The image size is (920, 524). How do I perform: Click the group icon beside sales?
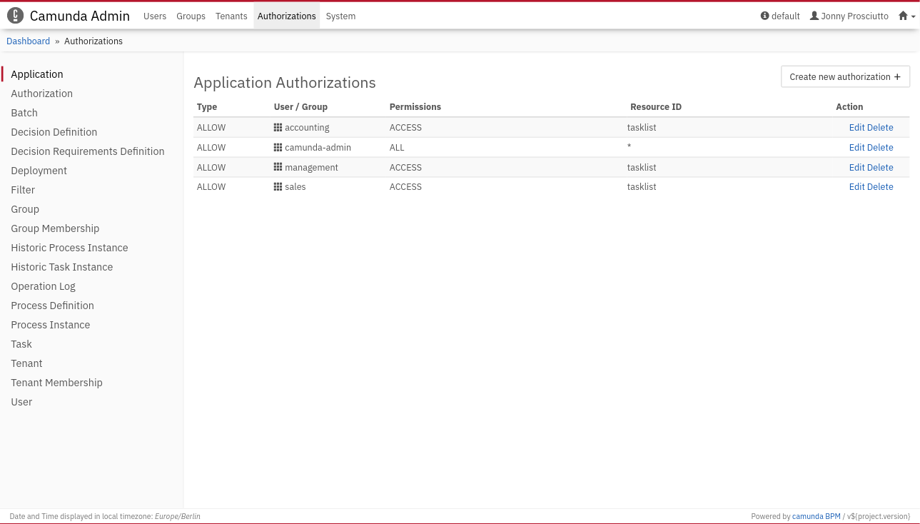278,186
